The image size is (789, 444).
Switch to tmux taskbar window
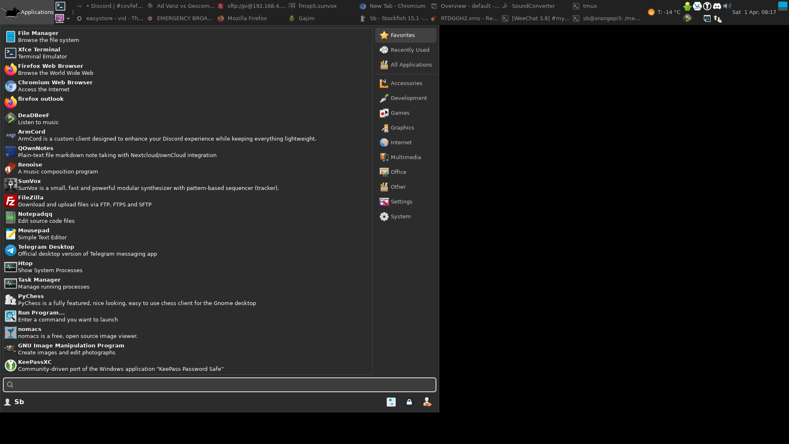[x=606, y=6]
